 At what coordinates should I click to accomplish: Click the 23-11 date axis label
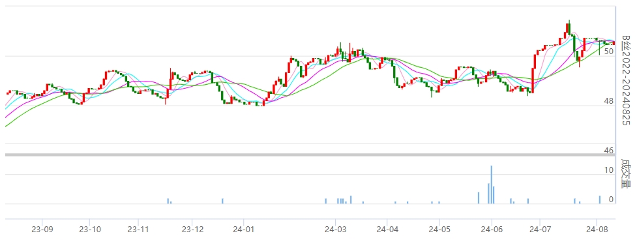pyautogui.click(x=138, y=229)
